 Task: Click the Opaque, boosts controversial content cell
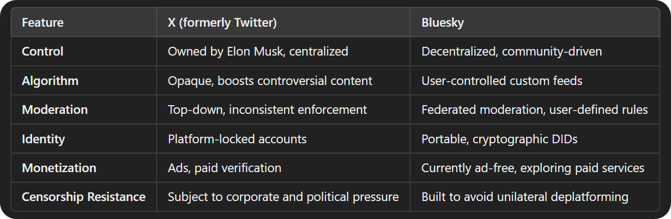pos(270,81)
